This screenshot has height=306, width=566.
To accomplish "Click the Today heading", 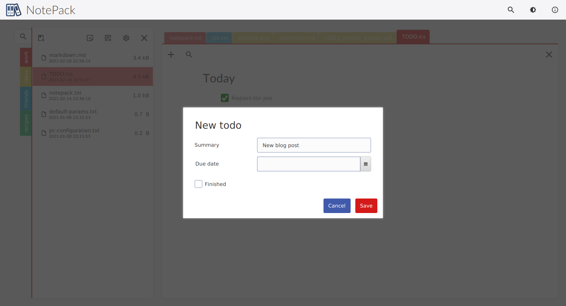I will tap(219, 78).
